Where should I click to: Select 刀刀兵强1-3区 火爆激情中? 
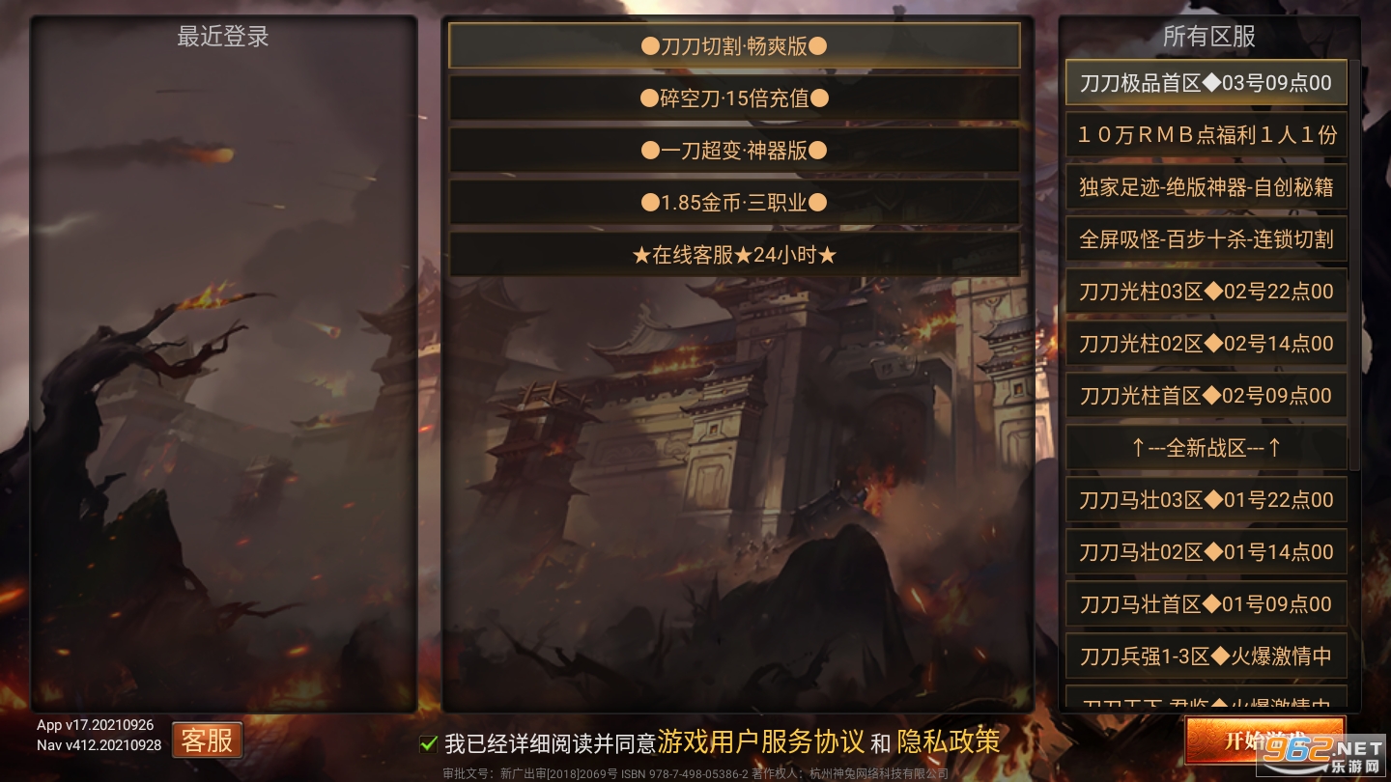pos(1206,656)
